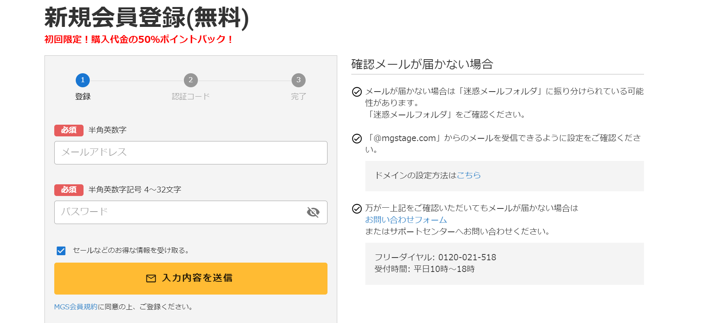Click the 必須 badge above email field
710x323 pixels.
[69, 130]
